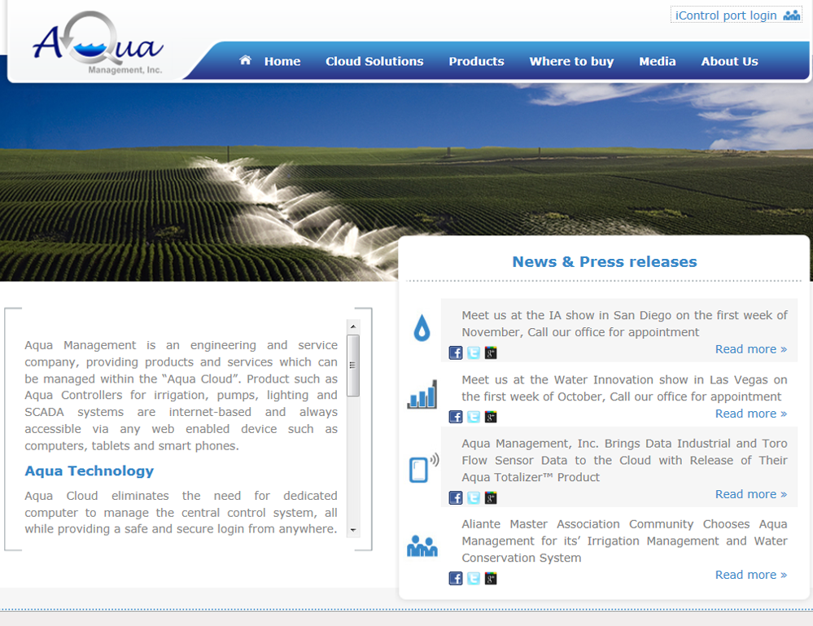Click the News & Press releases heading

point(605,262)
